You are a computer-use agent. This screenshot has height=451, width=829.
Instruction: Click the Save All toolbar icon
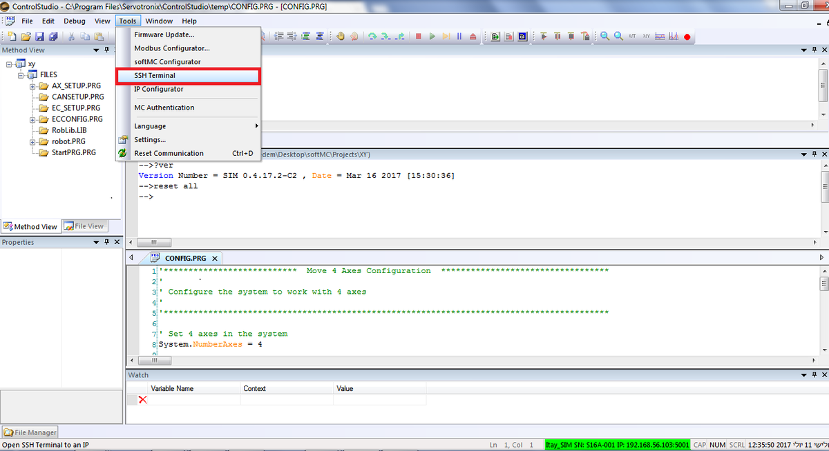click(54, 37)
